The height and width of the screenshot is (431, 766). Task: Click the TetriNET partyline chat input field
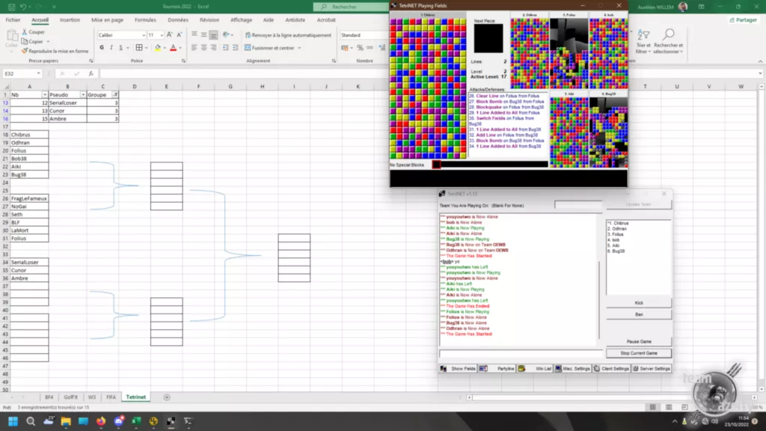[521, 353]
